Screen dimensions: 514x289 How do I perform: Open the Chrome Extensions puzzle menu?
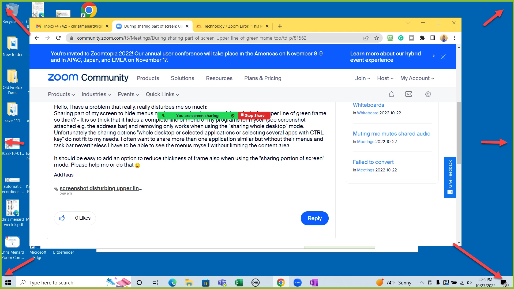pos(422,38)
